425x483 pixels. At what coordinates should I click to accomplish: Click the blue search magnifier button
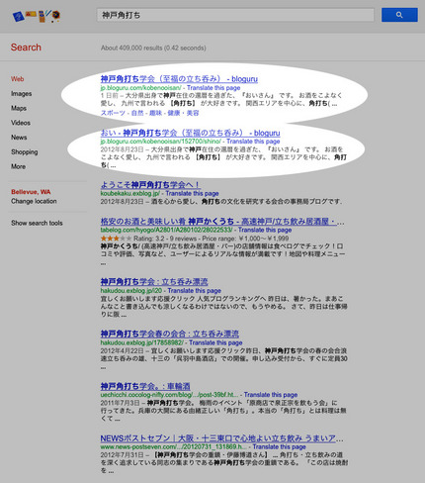399,15
